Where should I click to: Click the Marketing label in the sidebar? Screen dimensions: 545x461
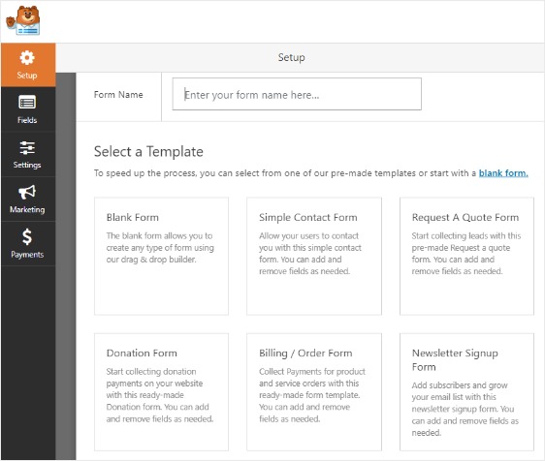click(27, 209)
